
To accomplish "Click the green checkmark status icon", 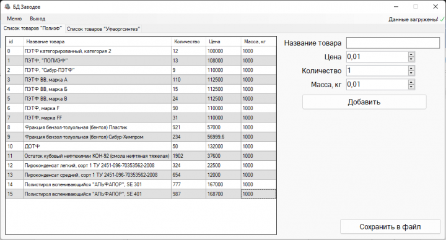I will pos(442,19).
